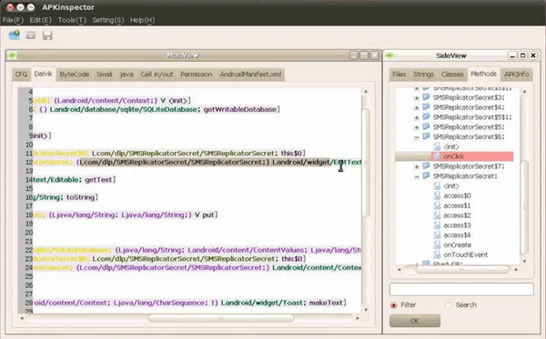
Task: Open the Help menu
Action: tap(143, 20)
